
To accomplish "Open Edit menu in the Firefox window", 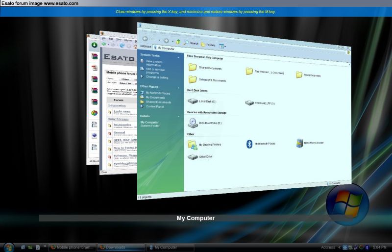I will [111, 39].
